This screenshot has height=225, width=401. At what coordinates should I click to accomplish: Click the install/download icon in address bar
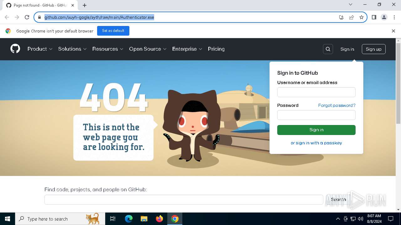point(341,17)
